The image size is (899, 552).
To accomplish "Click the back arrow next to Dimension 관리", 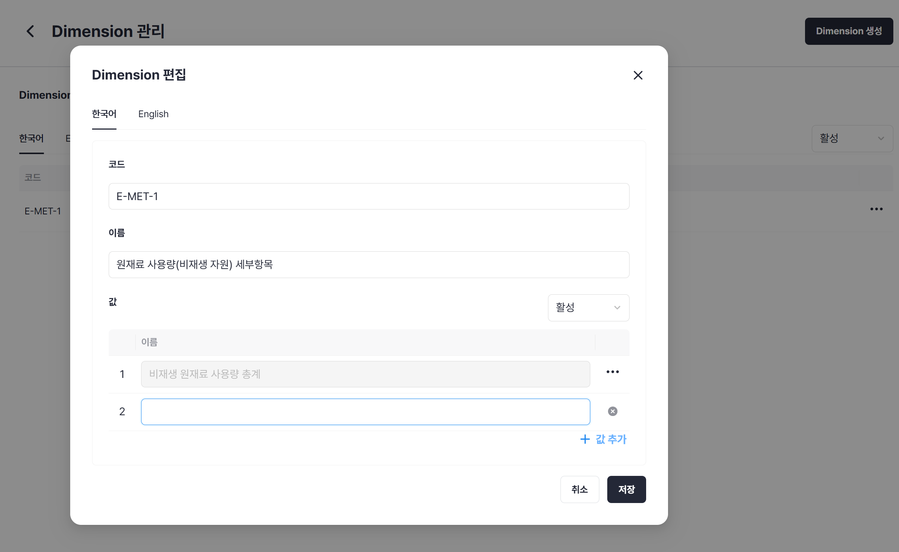I will point(31,31).
